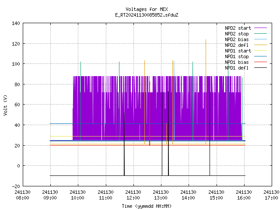Click the 120 y-axis tick label
280x210 pixels.
point(16,44)
